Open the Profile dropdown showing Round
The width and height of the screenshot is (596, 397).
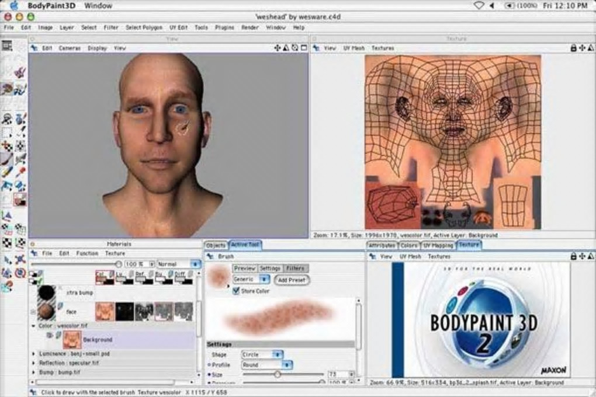tap(267, 365)
